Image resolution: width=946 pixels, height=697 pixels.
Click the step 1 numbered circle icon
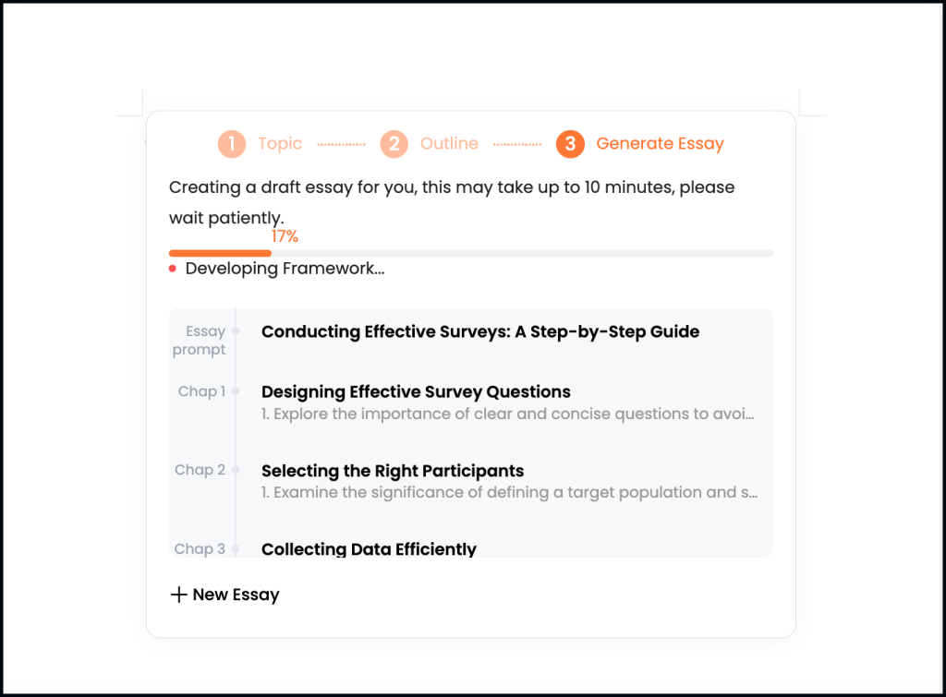(232, 144)
